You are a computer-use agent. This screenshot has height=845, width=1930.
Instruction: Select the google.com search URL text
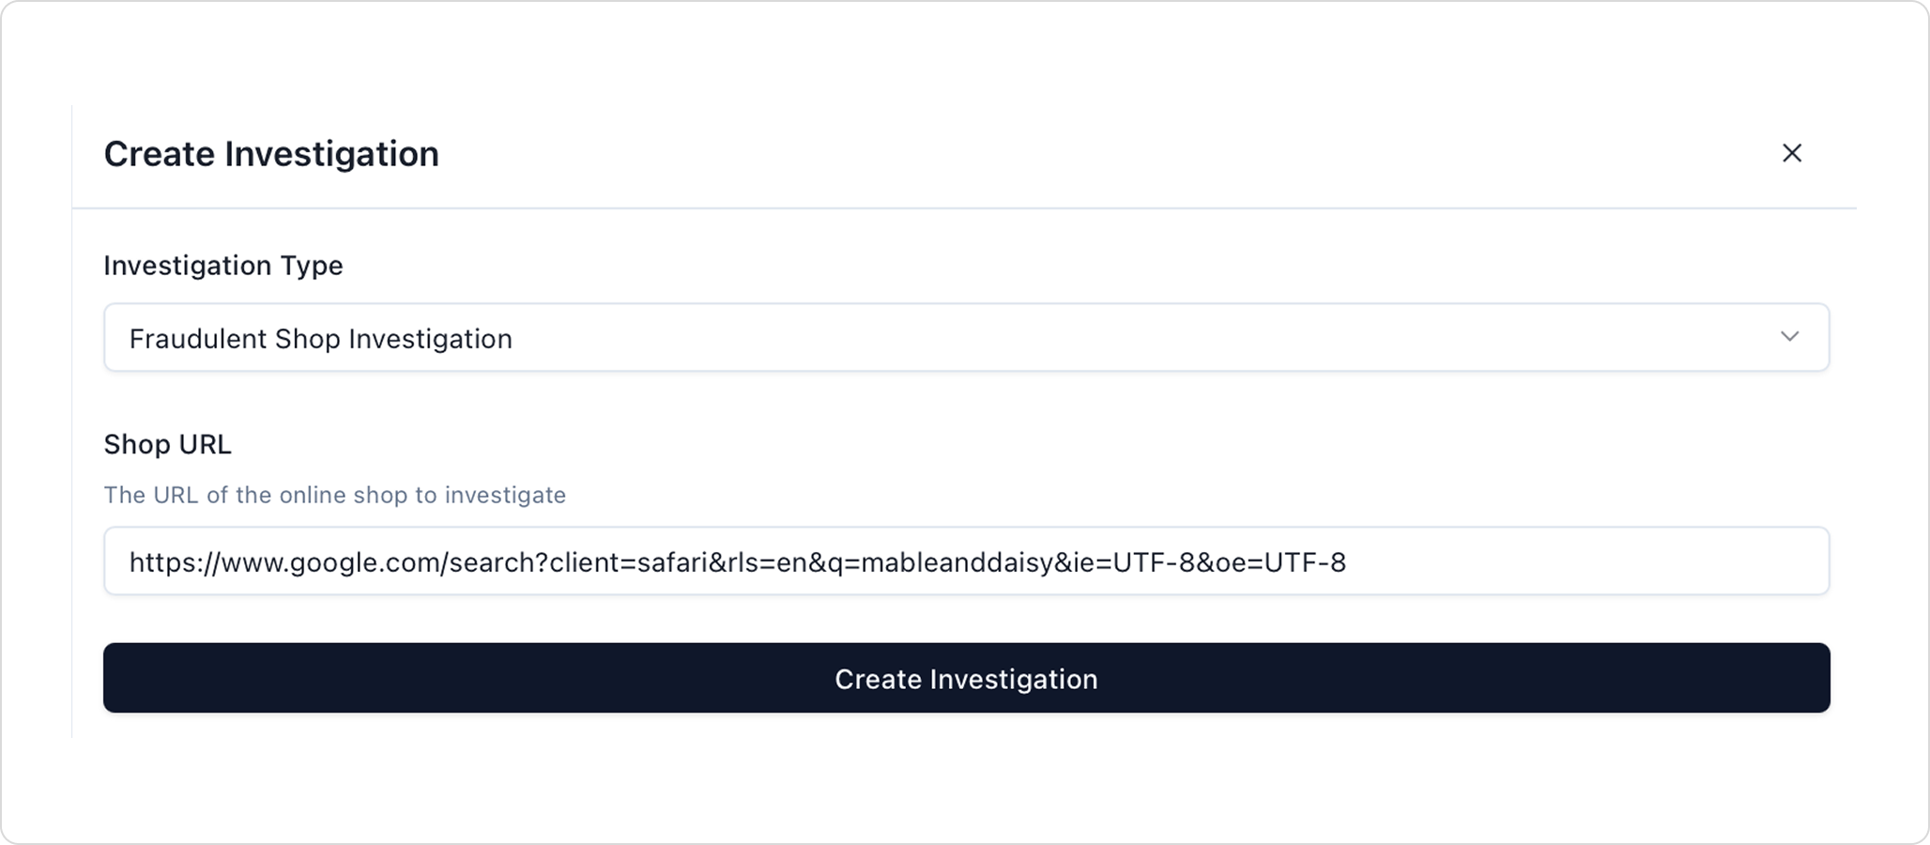point(739,561)
